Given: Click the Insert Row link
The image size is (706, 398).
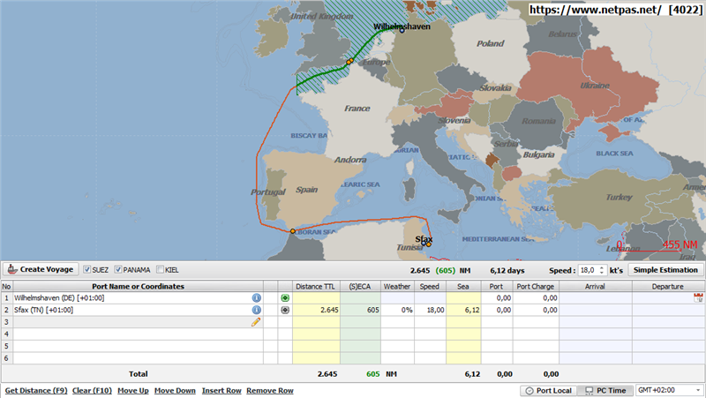Looking at the screenshot, I should coord(221,390).
